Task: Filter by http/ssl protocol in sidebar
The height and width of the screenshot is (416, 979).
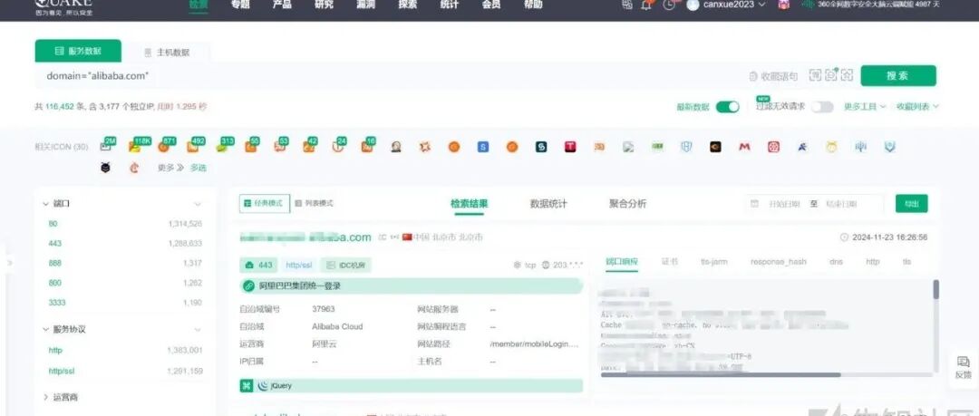Action: click(x=62, y=371)
